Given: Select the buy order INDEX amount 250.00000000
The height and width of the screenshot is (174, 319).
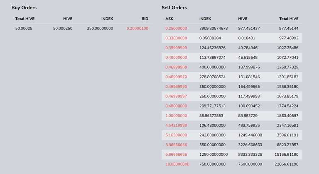Looking at the screenshot, I should tap(100, 29).
